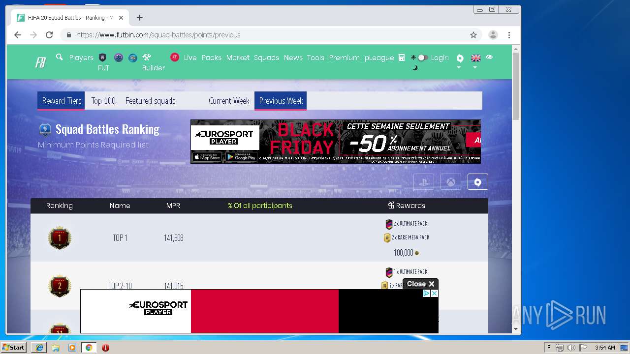Click the red Live badge icon

[x=175, y=57]
